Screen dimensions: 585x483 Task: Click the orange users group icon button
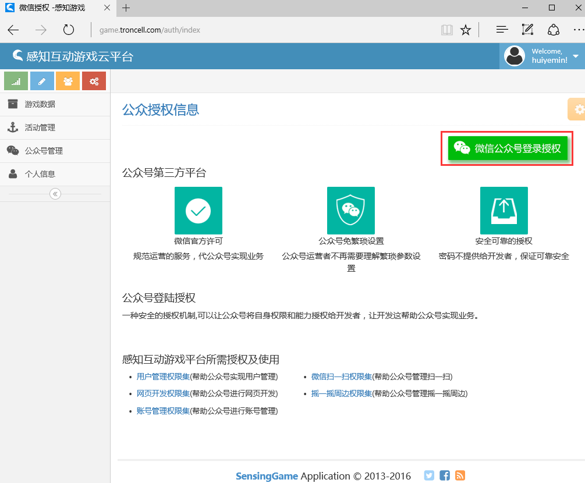point(68,81)
